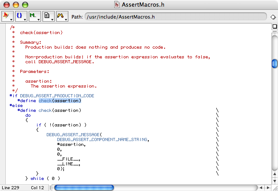Viewport: 278px width, 191px height.
Task: Click the window resize grip corner icon
Action: (x=275, y=188)
